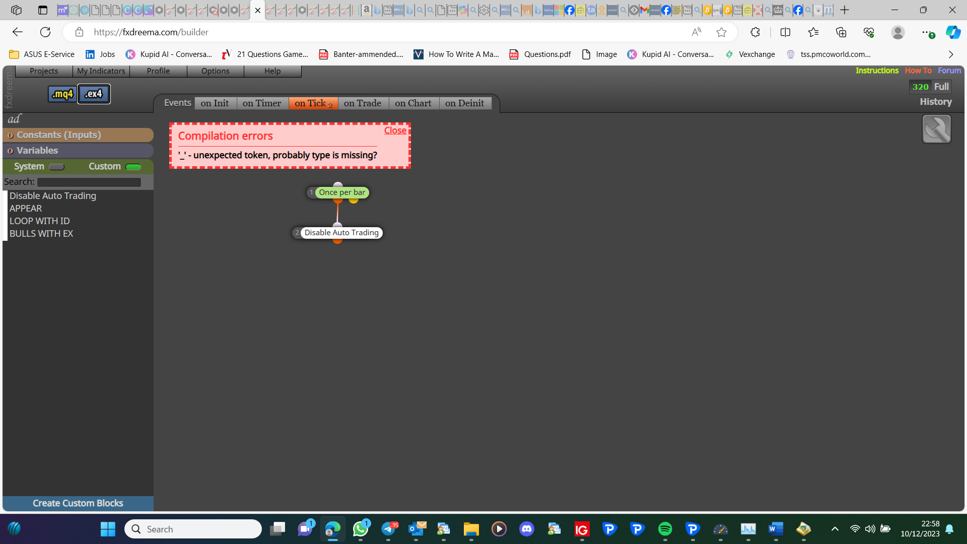The height and width of the screenshot is (544, 967).
Task: Open Microsoft Word from the taskbar
Action: 776,529
